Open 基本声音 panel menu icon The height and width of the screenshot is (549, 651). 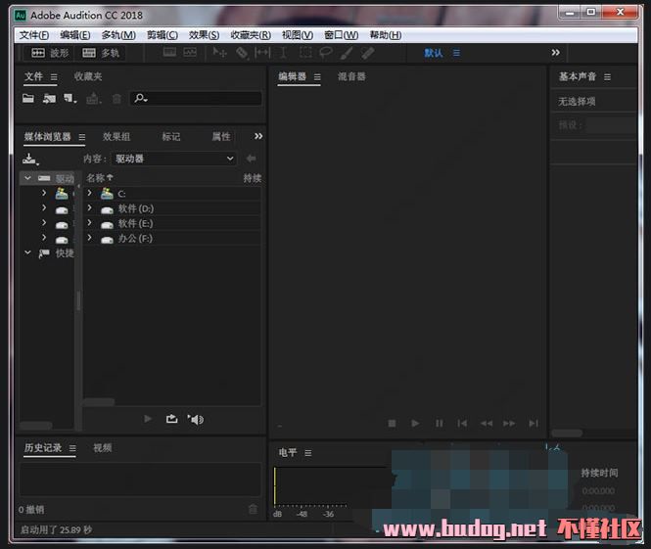(x=607, y=77)
